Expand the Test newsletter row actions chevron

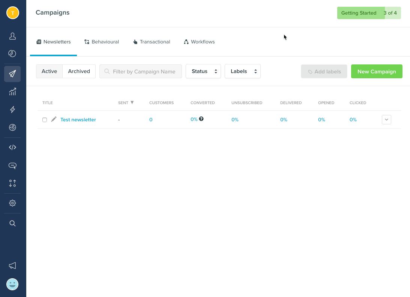[x=386, y=119]
